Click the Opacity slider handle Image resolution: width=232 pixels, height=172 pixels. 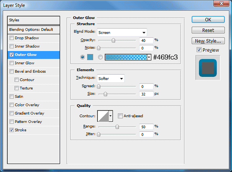tap(113, 40)
